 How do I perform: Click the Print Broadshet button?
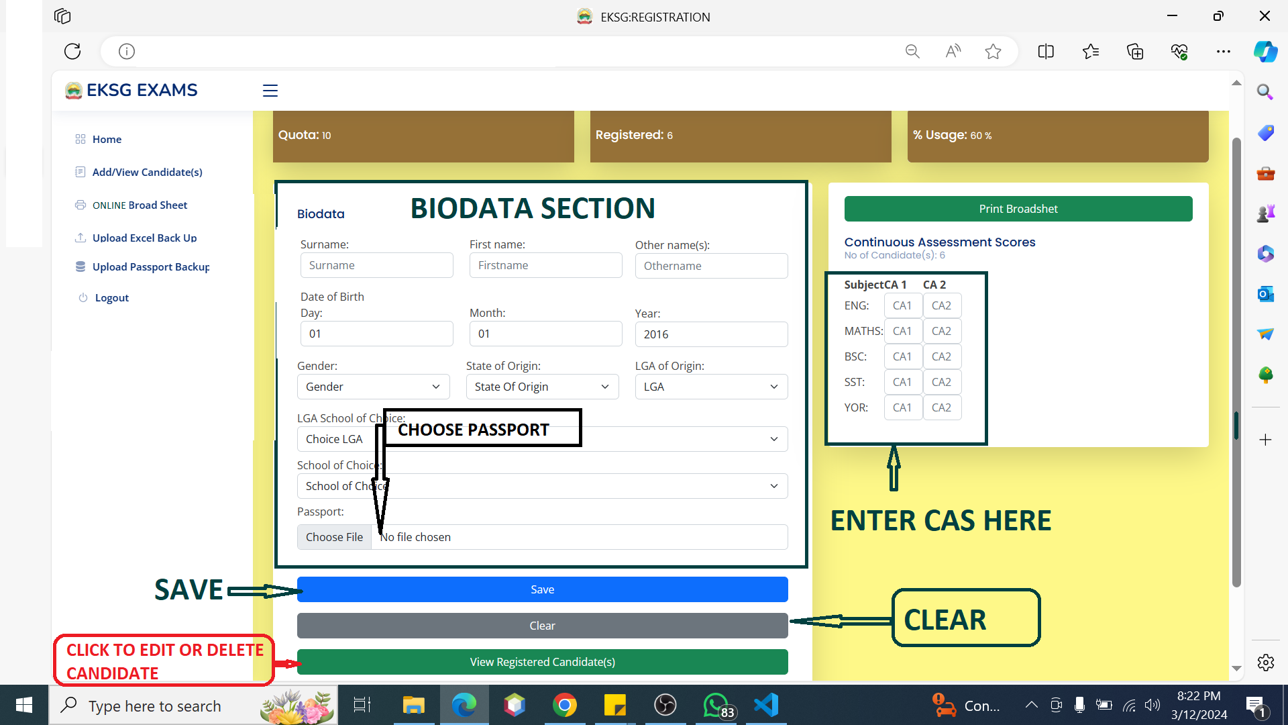(x=1018, y=209)
